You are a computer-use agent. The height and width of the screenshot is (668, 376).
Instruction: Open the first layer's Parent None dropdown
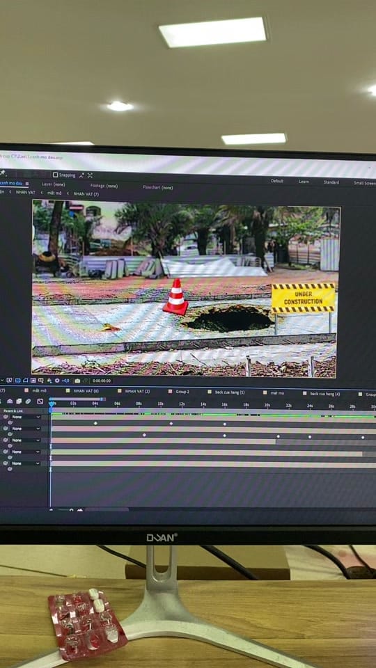(x=26, y=417)
